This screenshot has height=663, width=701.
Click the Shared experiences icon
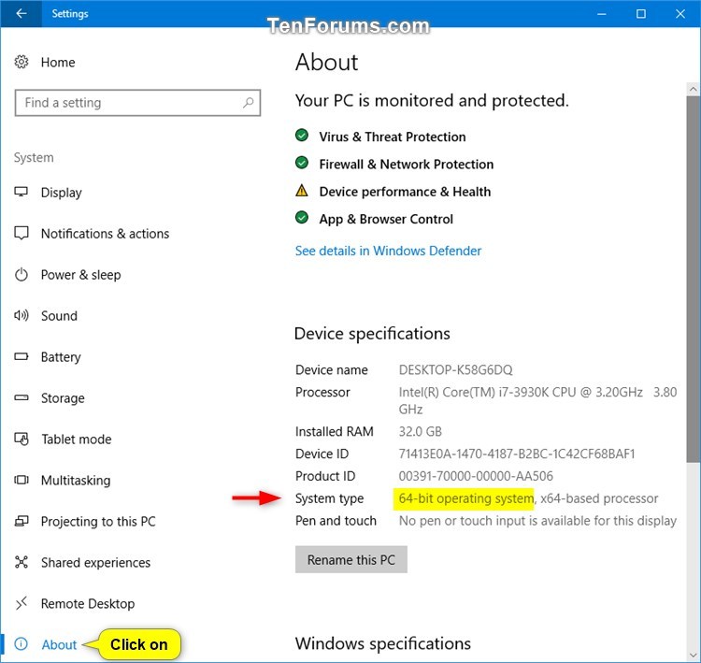[21, 562]
